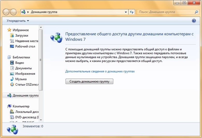
Task: Click the HomeGroup icon in address bar
Action: pyautogui.click(x=24, y=12)
